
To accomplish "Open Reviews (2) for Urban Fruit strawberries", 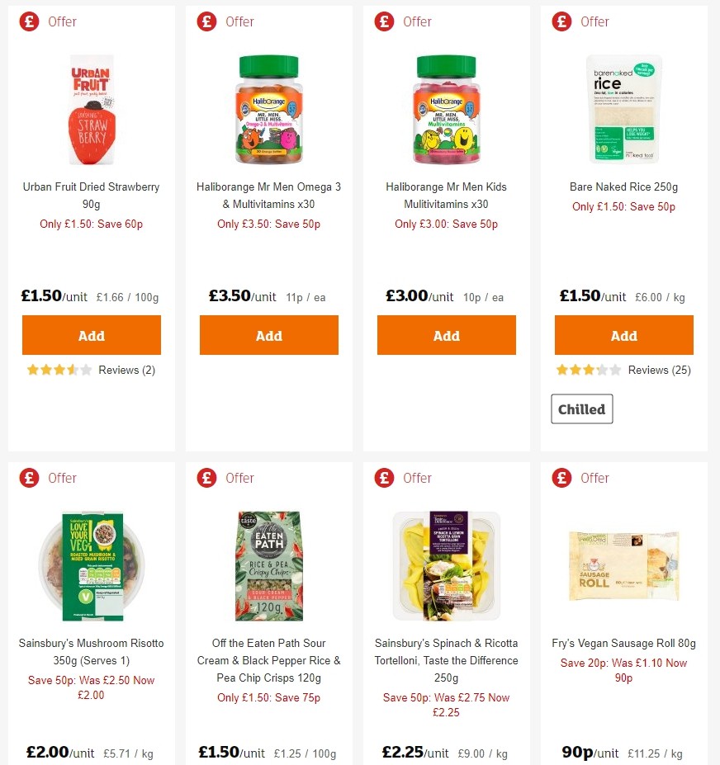I will pos(126,370).
